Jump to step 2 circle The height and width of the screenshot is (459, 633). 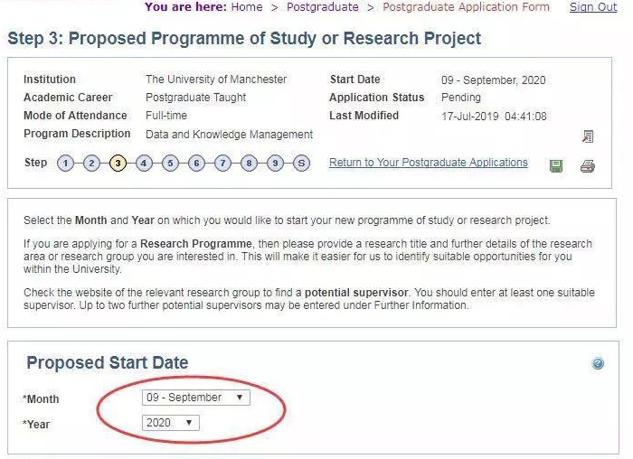click(91, 164)
